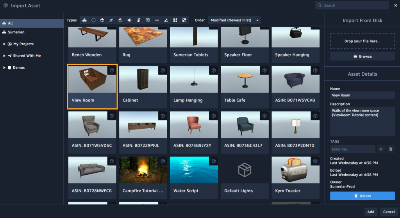The width and height of the screenshot is (400, 218).
Task: Select the Rug asset
Action: [143, 45]
